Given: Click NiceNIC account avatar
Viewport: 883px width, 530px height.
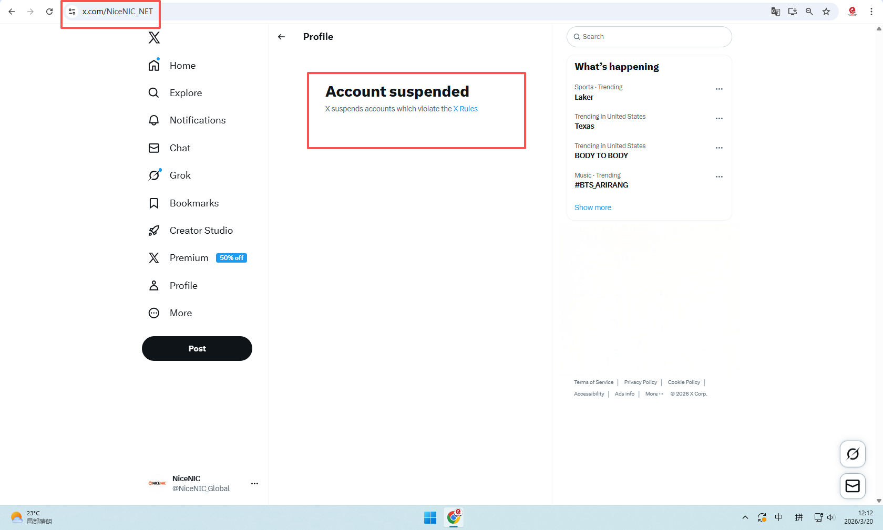Looking at the screenshot, I should (157, 483).
